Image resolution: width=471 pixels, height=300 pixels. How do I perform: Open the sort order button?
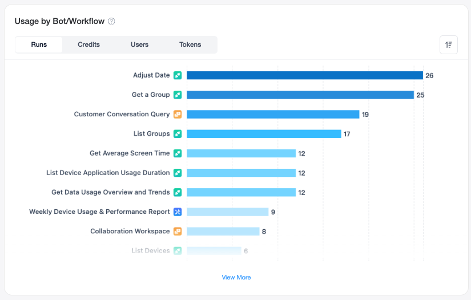click(449, 44)
